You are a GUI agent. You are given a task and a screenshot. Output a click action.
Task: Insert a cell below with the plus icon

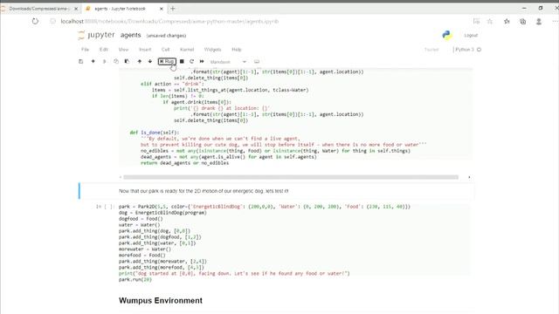(x=93, y=62)
